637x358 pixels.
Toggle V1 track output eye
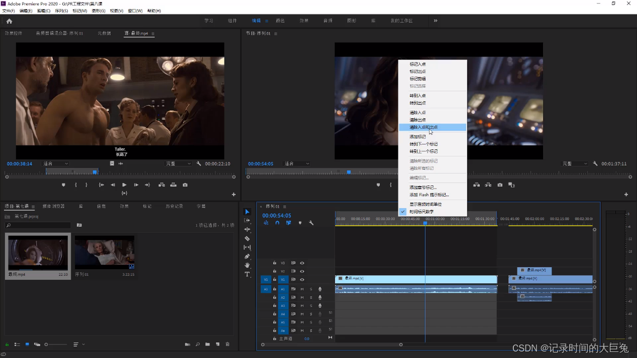[302, 279]
